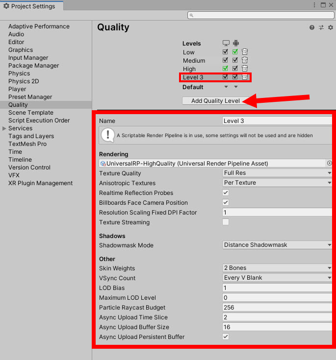336x360 pixels.
Task: Uncheck Billboards Face Camera Position
Action: tap(226, 202)
